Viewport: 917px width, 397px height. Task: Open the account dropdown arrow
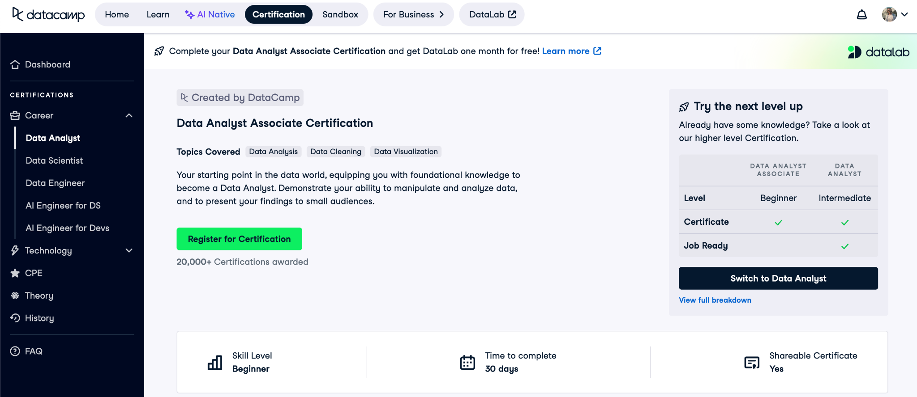904,14
